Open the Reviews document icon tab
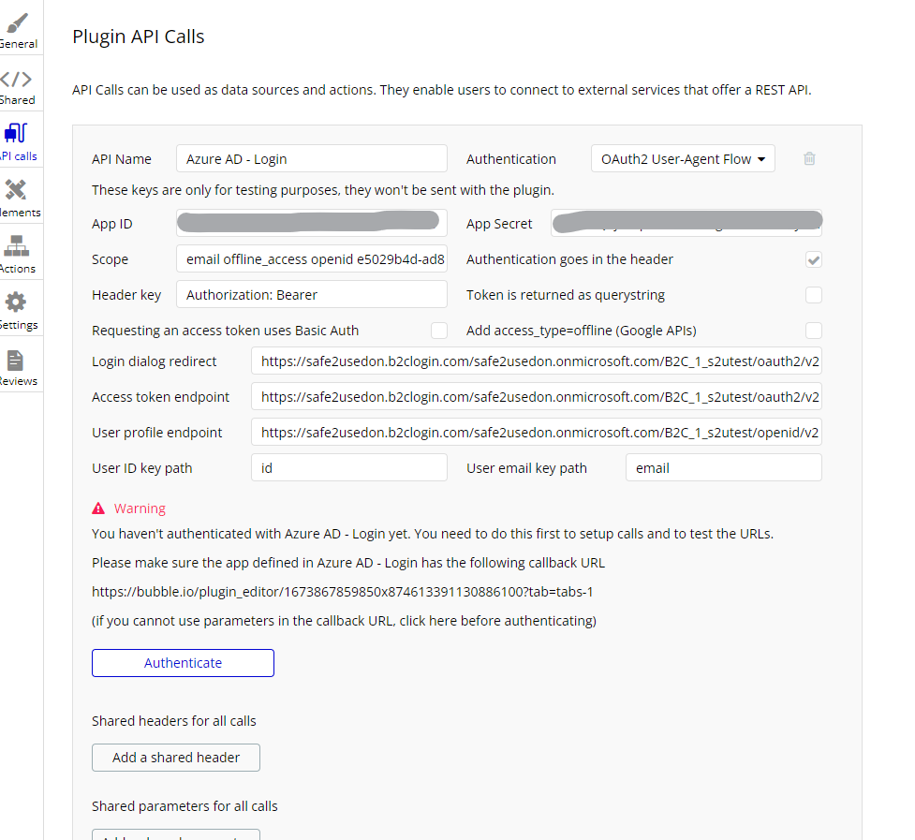 [16, 361]
